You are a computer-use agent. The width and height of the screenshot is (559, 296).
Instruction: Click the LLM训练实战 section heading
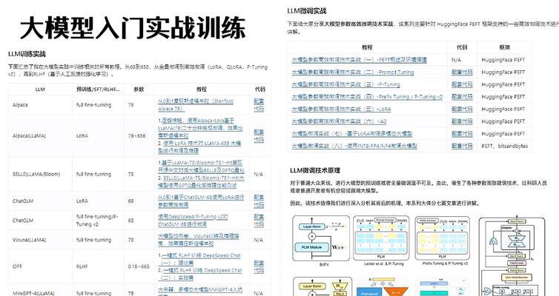[x=27, y=54]
